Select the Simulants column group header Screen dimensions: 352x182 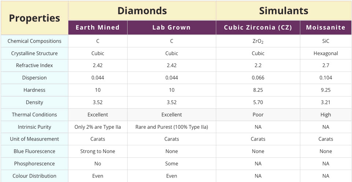(x=284, y=11)
